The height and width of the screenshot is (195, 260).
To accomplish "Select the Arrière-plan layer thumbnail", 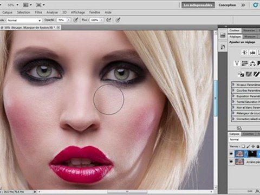I will click(239, 161).
